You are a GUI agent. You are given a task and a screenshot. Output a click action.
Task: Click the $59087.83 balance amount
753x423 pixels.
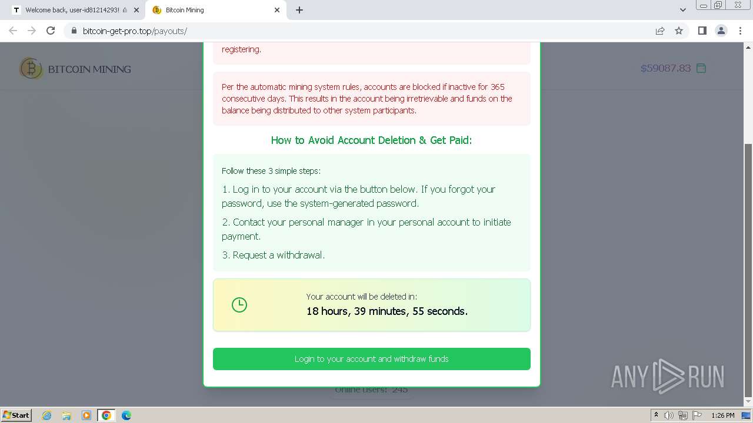(665, 68)
